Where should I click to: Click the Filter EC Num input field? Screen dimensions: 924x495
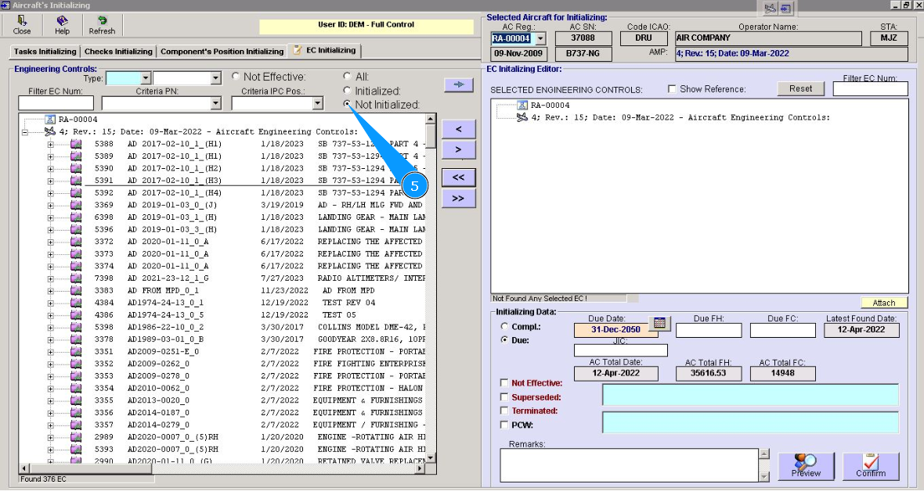tap(56, 103)
